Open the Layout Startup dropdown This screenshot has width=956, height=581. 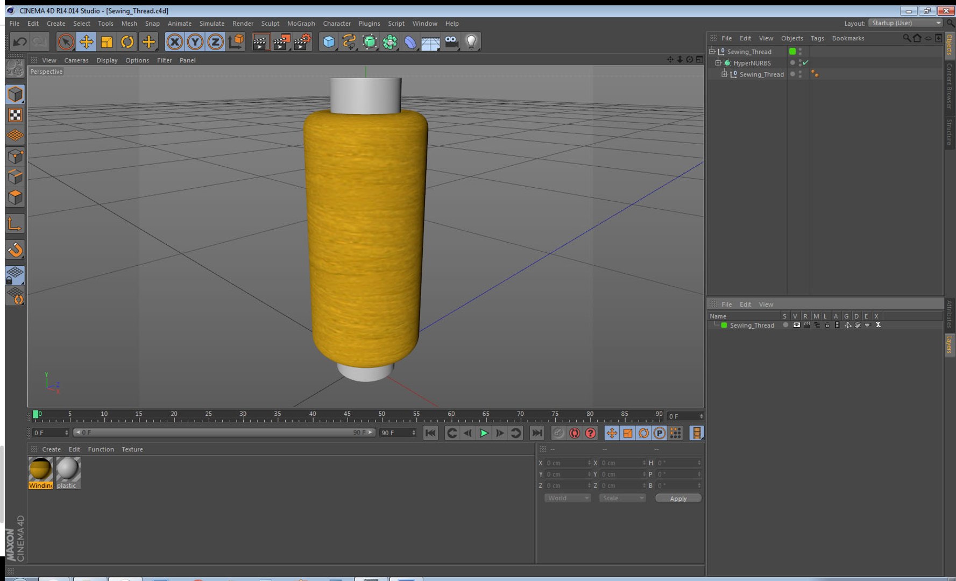click(x=906, y=23)
